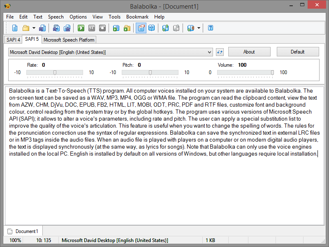Click the New document icon
Image resolution: width=329 pixels, height=247 pixels.
click(x=15, y=28)
